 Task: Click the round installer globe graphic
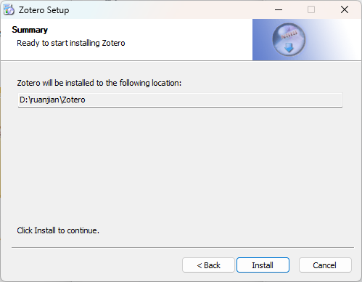coord(289,40)
